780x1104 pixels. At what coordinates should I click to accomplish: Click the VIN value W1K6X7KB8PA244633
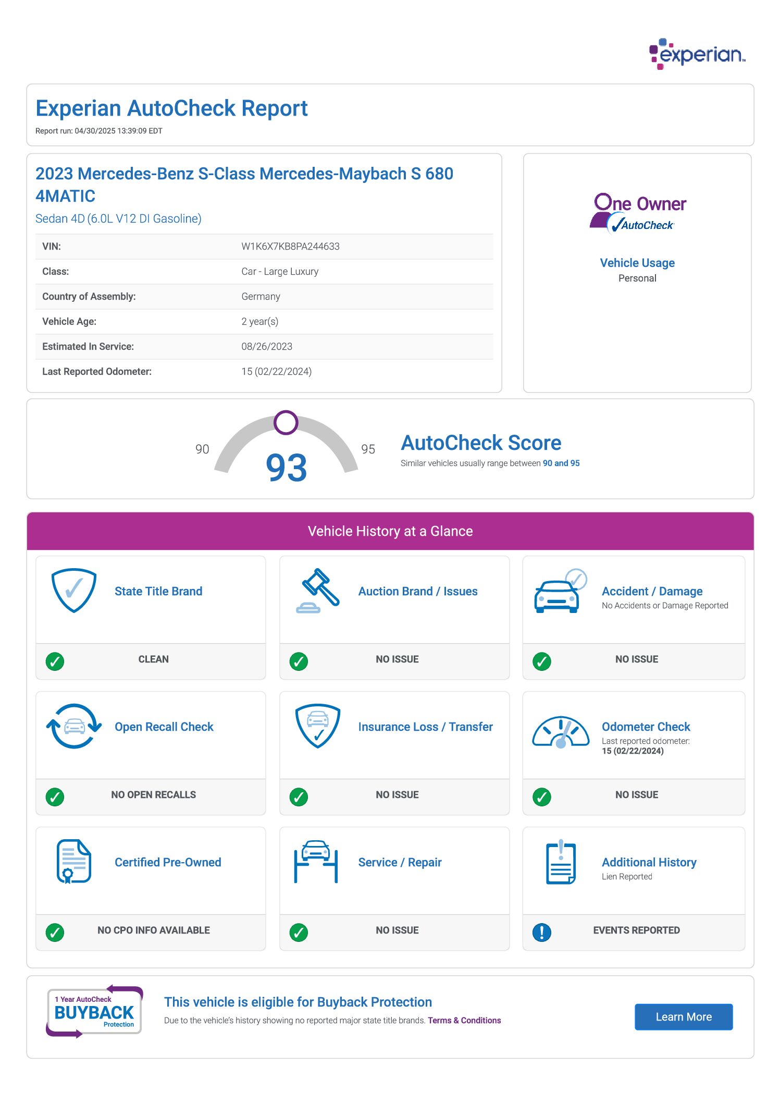[290, 247]
